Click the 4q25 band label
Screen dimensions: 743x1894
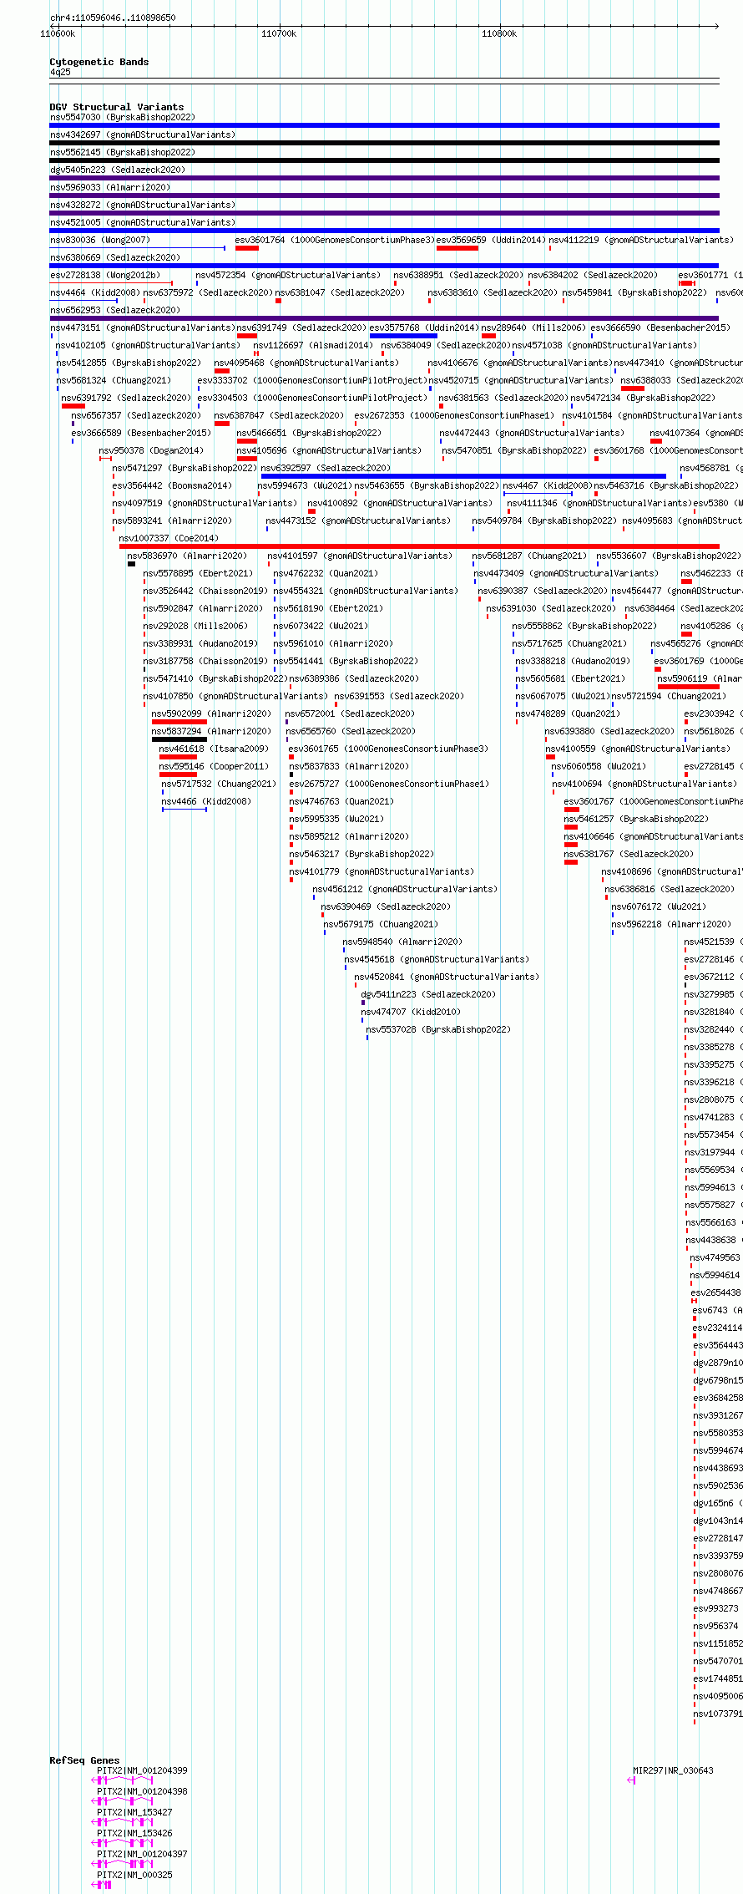coord(60,73)
